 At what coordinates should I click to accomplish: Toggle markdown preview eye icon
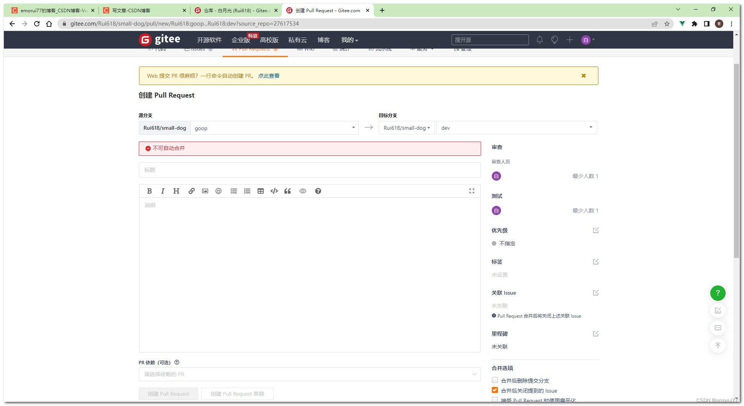303,191
